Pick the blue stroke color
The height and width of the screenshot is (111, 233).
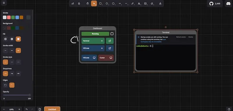click(17, 17)
